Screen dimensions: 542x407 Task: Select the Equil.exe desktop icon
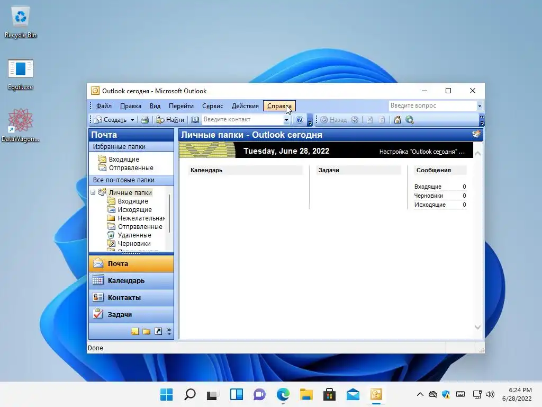click(x=21, y=74)
